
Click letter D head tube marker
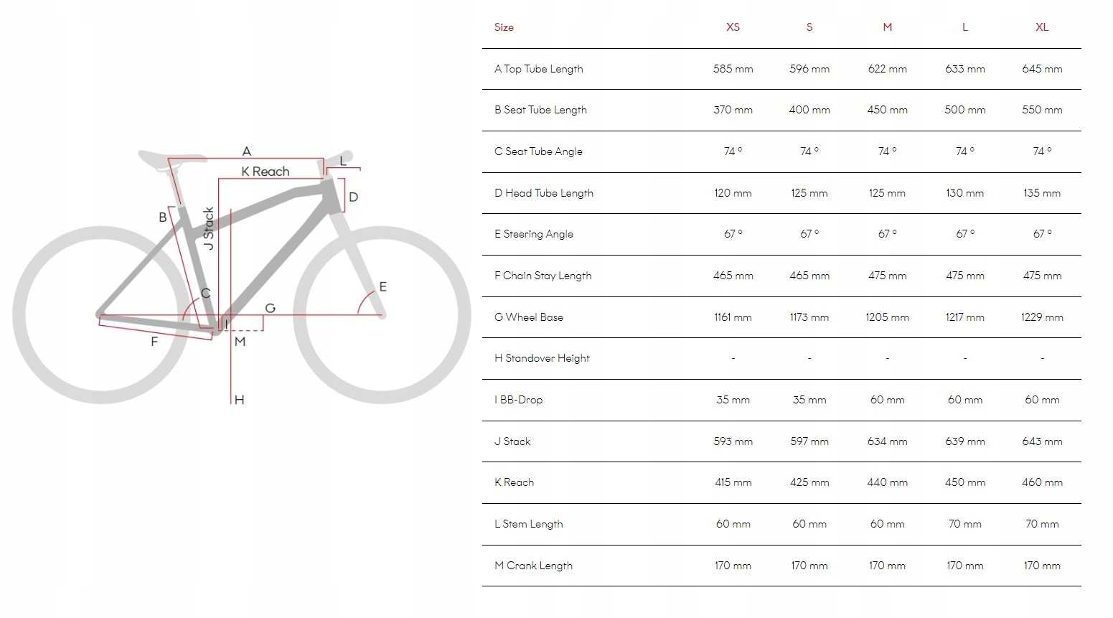click(x=353, y=197)
